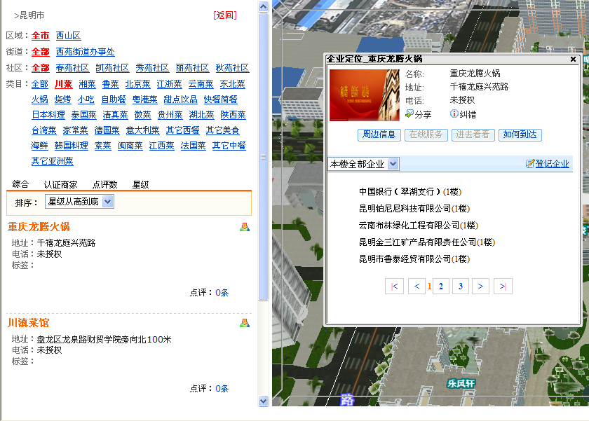Choose the 韩国料理 category
This screenshot has width=589, height=421.
coord(72,146)
